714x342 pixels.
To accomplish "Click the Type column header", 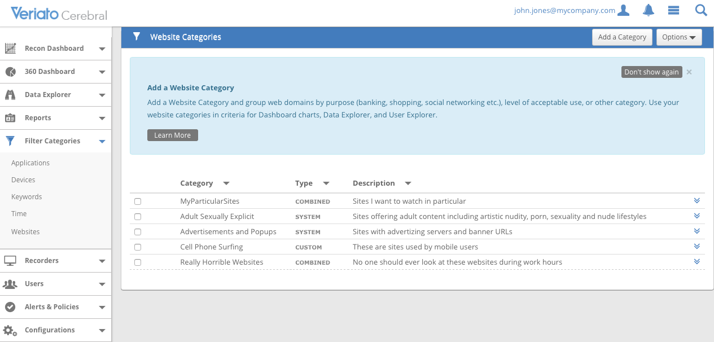I will pyautogui.click(x=304, y=183).
